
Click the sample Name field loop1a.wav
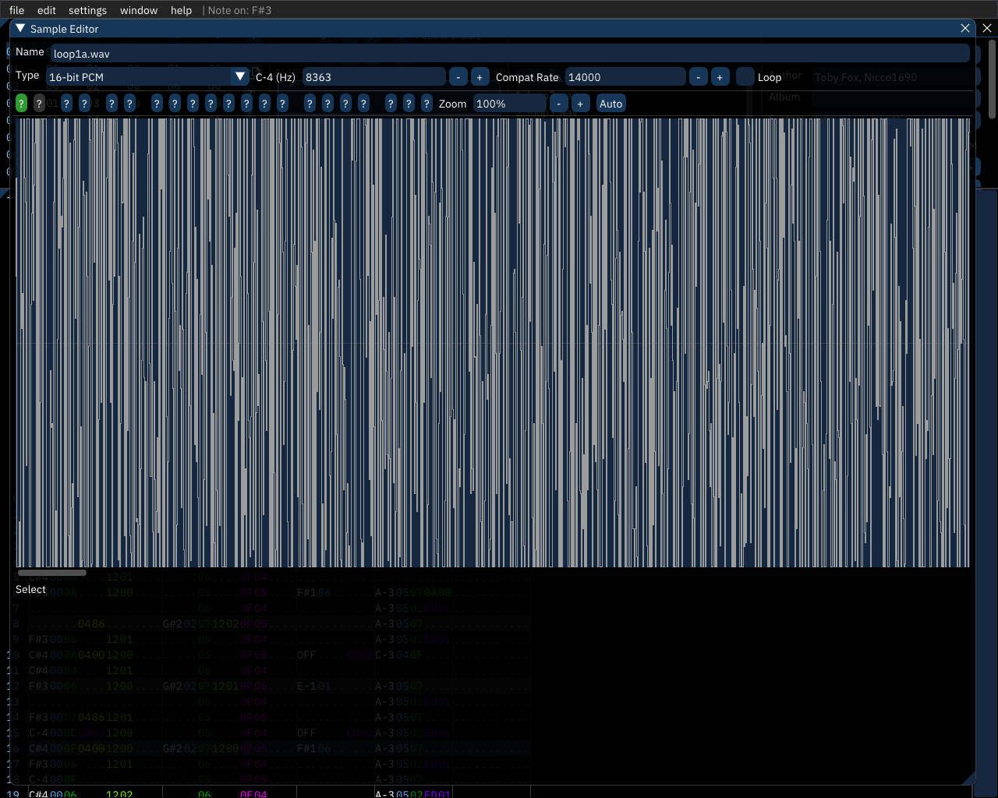(510, 54)
